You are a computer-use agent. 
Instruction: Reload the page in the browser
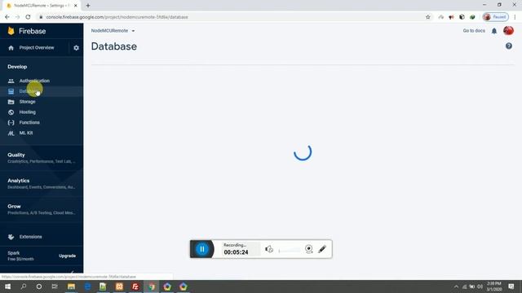click(28, 17)
